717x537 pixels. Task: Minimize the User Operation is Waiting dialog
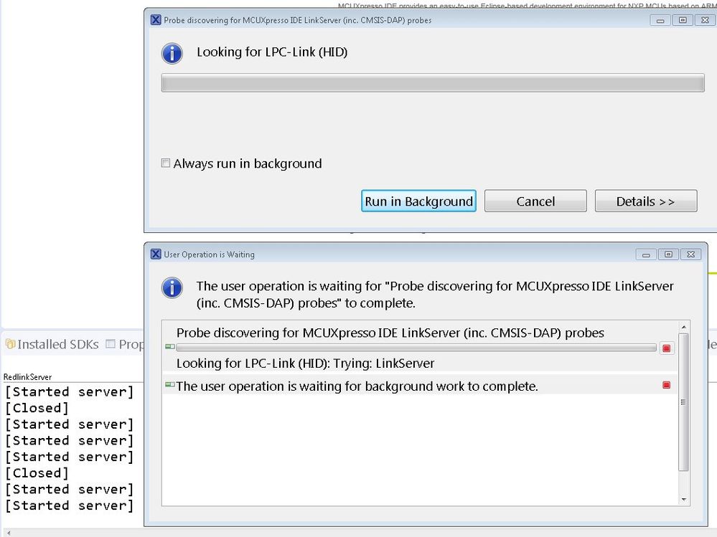[646, 255]
